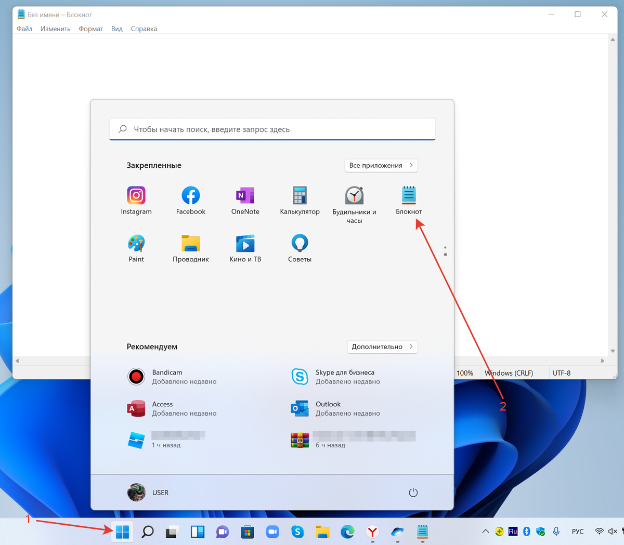624x545 pixels.
Task: Open Формат menu in Notepad
Action: point(91,29)
